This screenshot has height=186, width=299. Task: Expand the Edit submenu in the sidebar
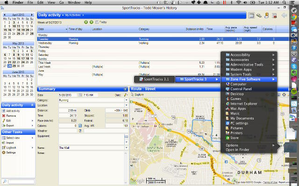pos(32,121)
